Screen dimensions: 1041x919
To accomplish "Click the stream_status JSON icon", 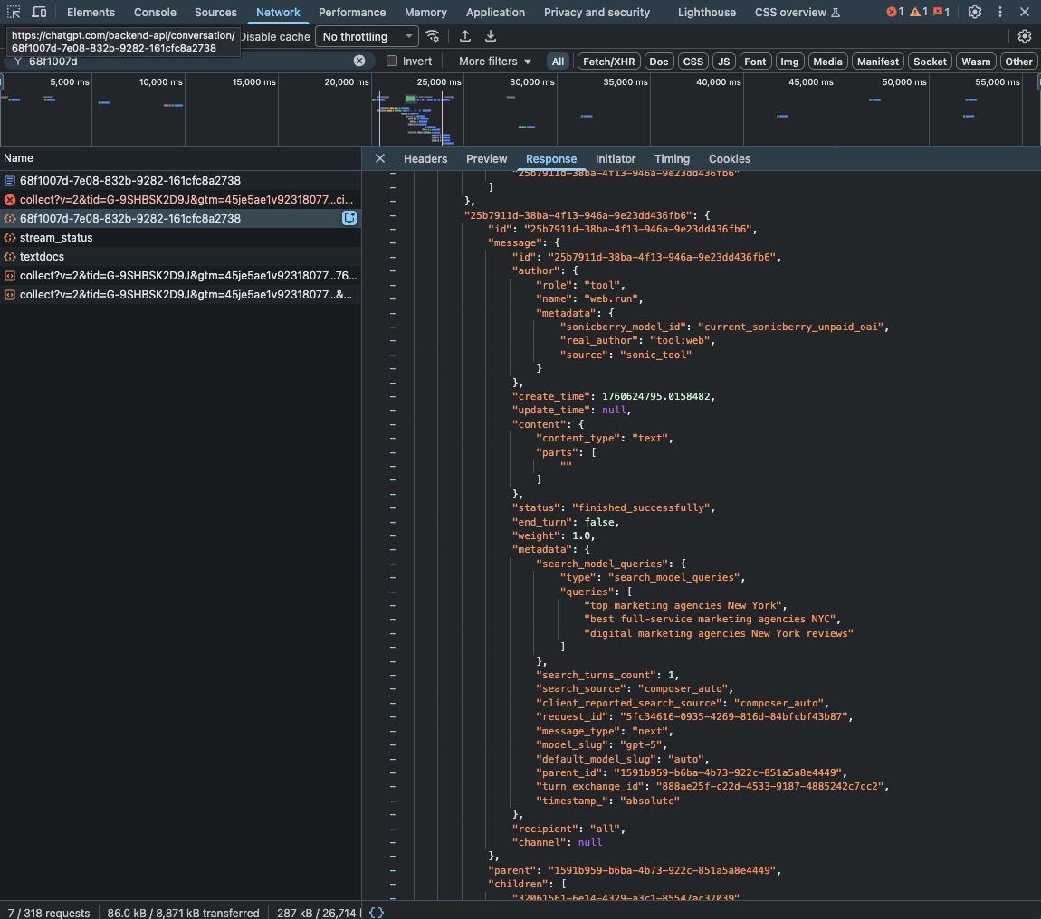I will coord(10,238).
